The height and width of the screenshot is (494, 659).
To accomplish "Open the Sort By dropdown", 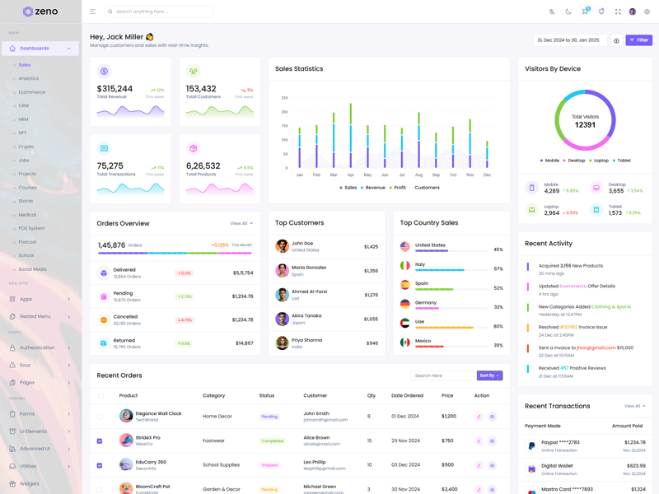I will point(489,375).
